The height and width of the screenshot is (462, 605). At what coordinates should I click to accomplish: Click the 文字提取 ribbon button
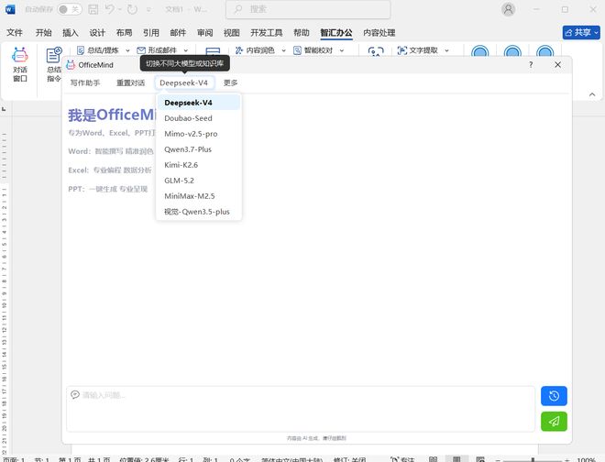418,50
